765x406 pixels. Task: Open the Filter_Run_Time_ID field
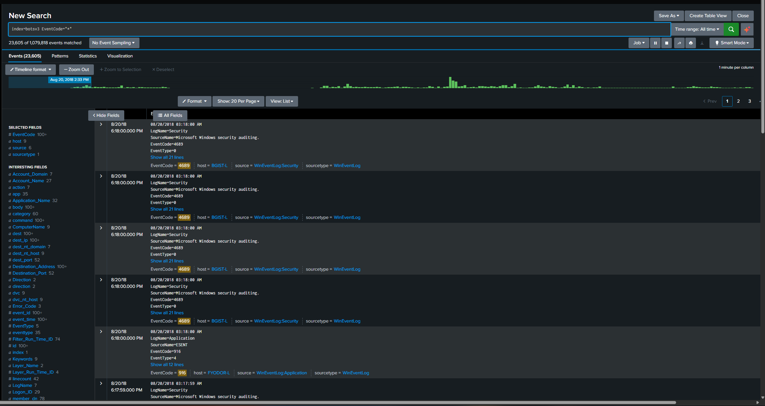pos(33,339)
